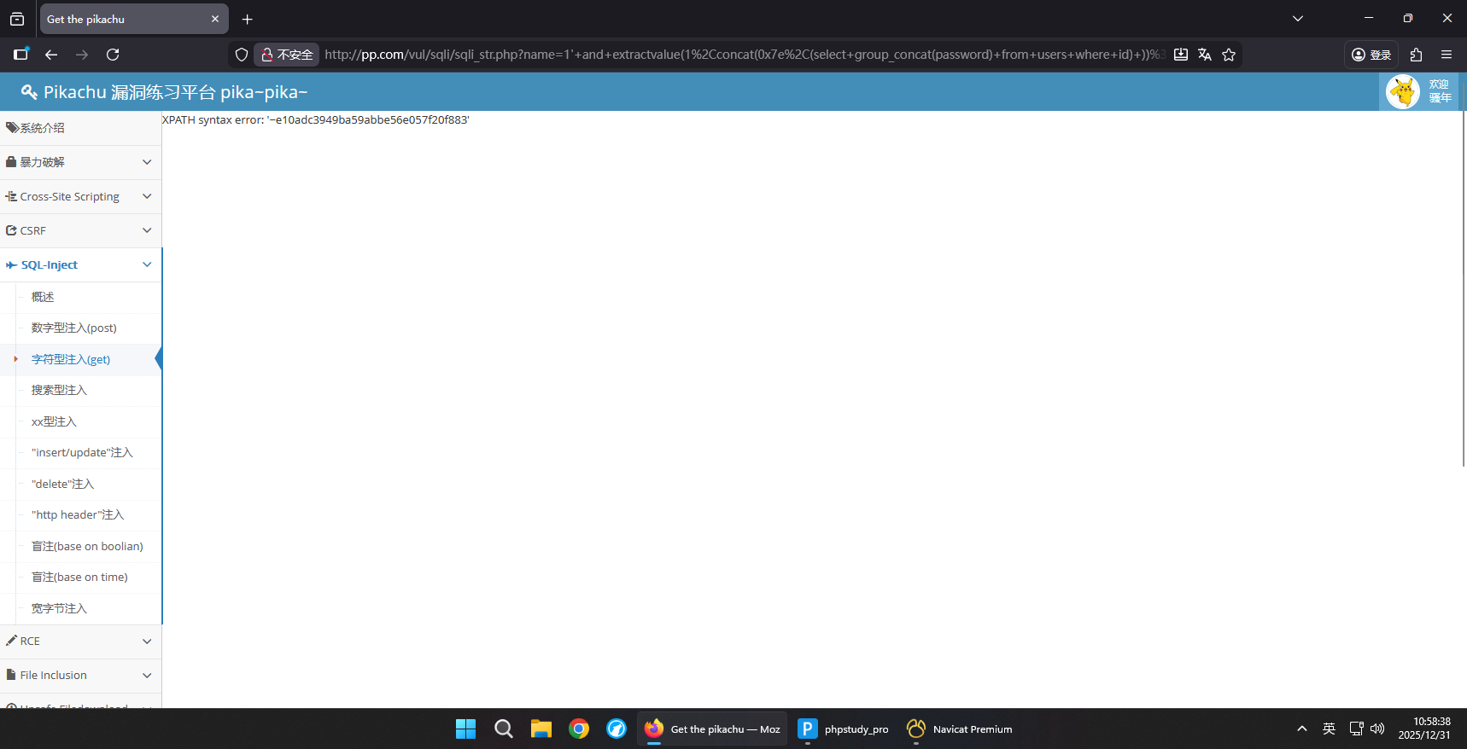Open a new tab with plus button
Screen dimensions: 1467x749
pos(248,19)
